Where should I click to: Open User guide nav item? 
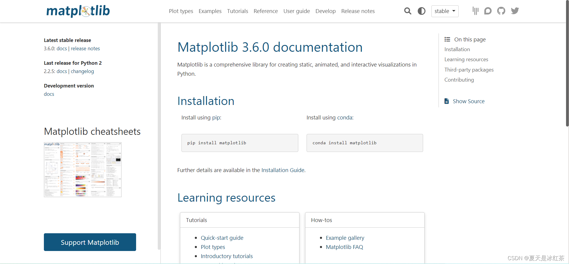click(x=297, y=11)
